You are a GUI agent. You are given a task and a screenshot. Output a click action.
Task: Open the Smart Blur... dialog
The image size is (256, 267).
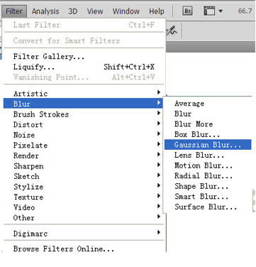tap(208, 197)
